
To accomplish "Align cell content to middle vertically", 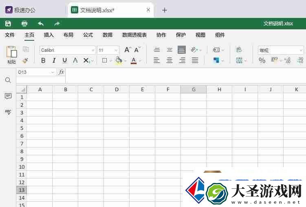I will click(170, 50).
